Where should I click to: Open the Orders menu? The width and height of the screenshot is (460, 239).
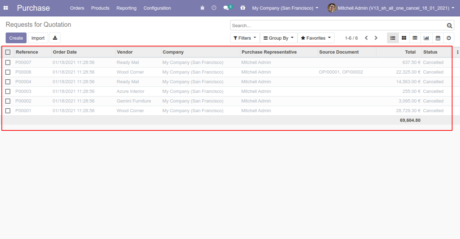77,8
